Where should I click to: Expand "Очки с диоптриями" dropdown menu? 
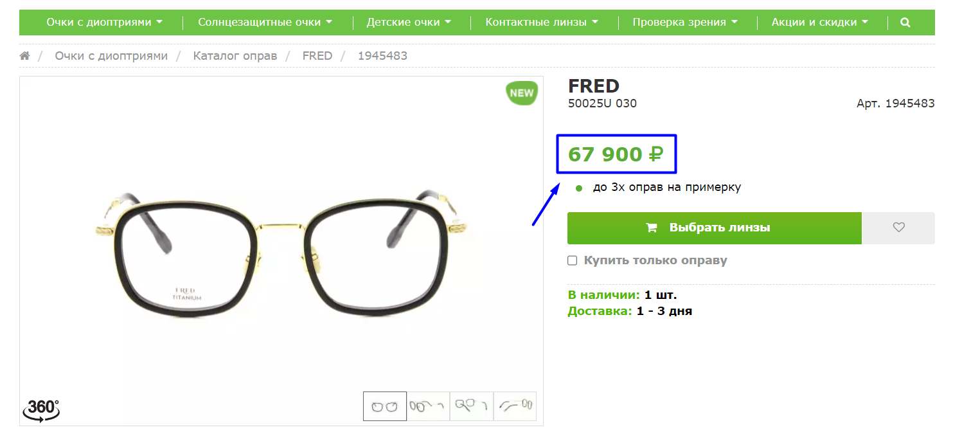104,22
